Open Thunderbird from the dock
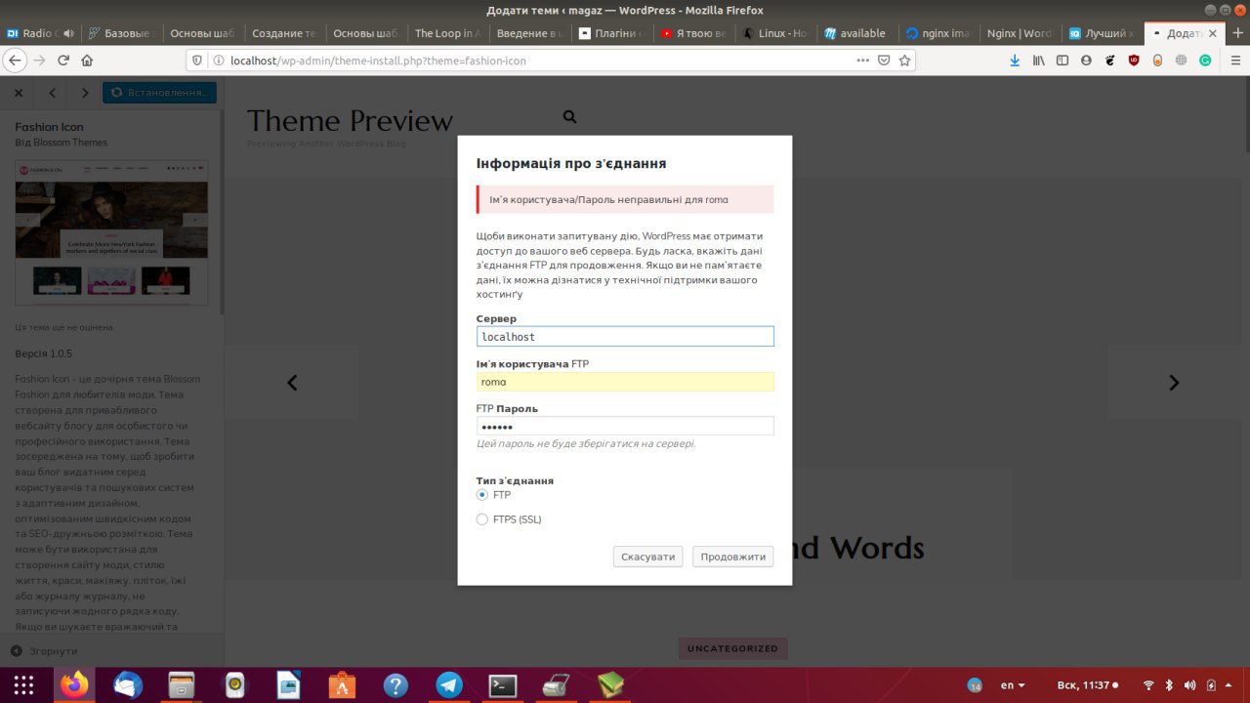 coord(128,685)
